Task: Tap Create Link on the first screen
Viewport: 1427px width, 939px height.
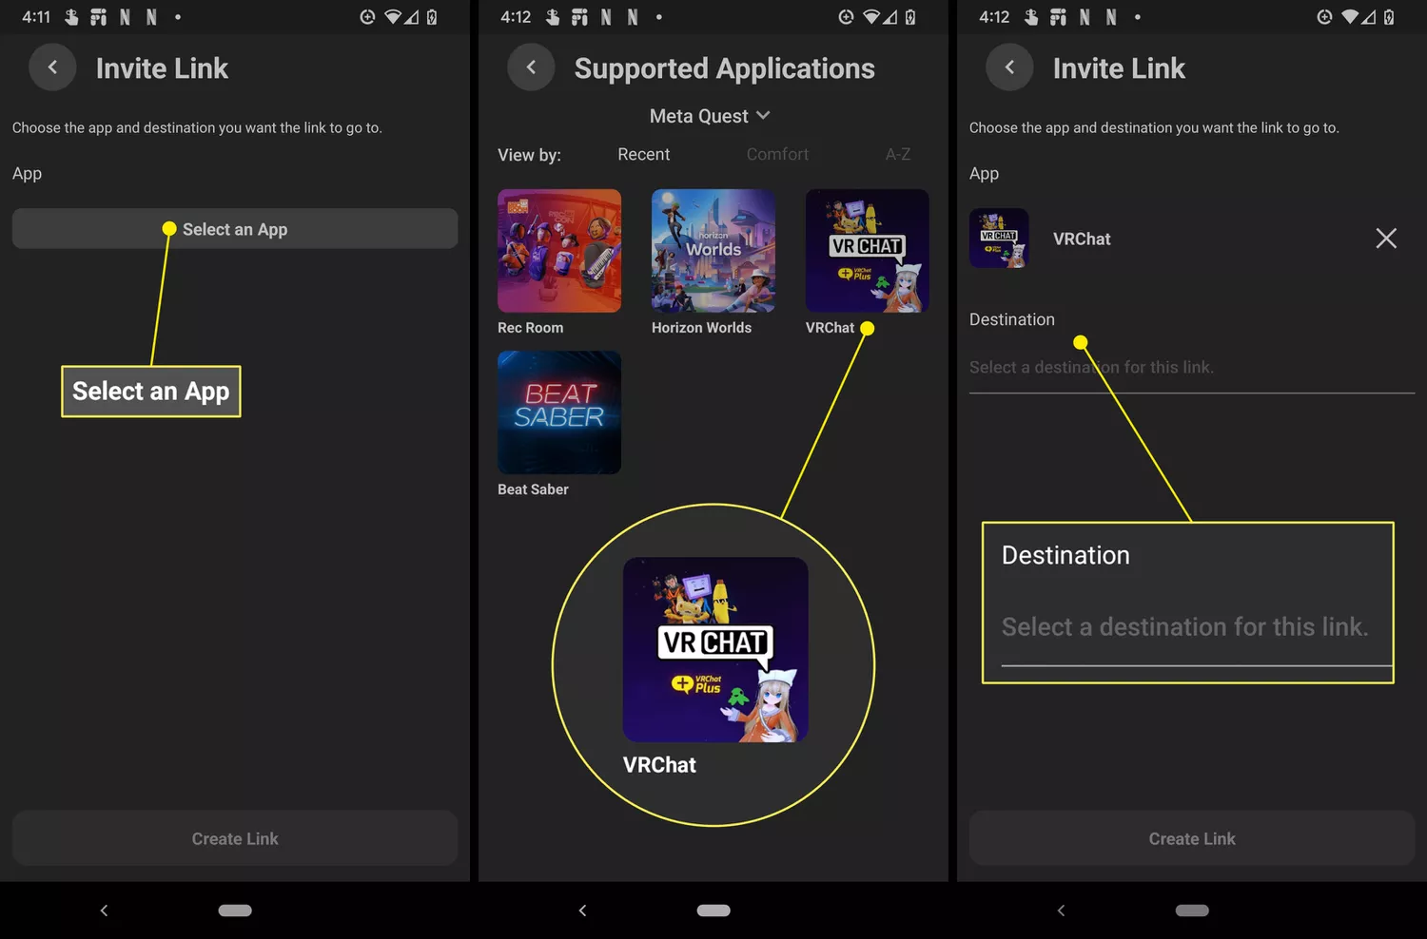Action: tap(235, 838)
